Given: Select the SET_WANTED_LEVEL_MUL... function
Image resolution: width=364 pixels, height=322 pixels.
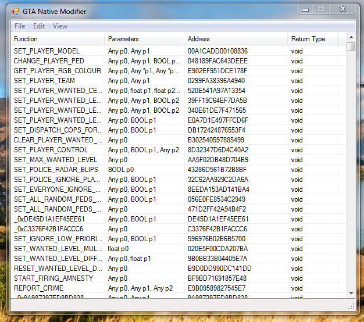Looking at the screenshot, I should [58, 249].
